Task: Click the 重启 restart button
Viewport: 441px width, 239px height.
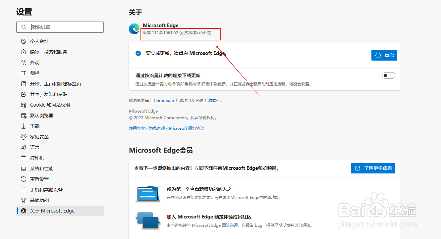Action: pyautogui.click(x=384, y=55)
